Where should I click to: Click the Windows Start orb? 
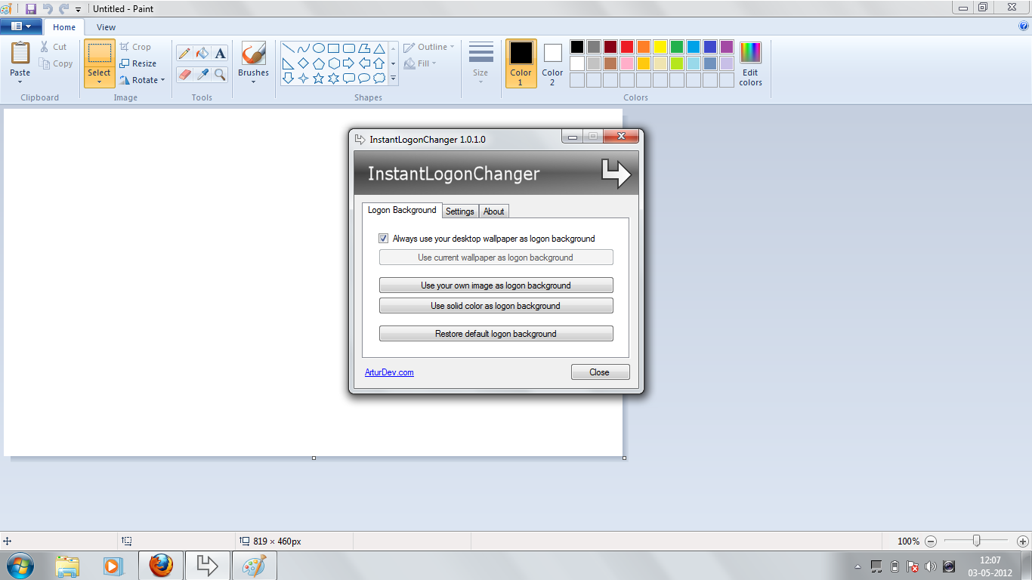(20, 566)
